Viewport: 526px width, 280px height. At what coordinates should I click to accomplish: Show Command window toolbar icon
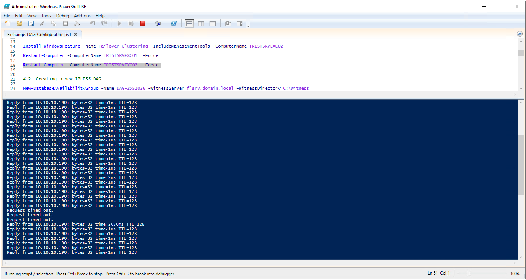point(228,23)
